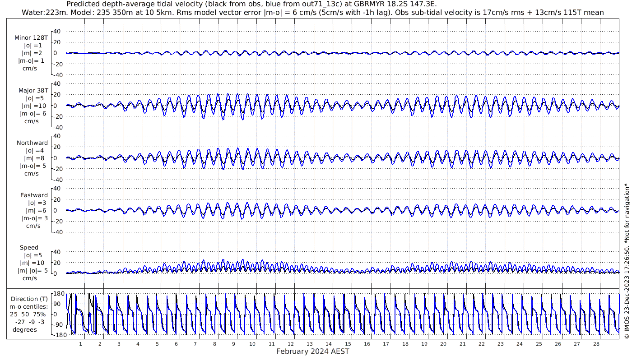Click the x-axis day label '9'
The height and width of the screenshot is (361, 632).
[x=233, y=344]
